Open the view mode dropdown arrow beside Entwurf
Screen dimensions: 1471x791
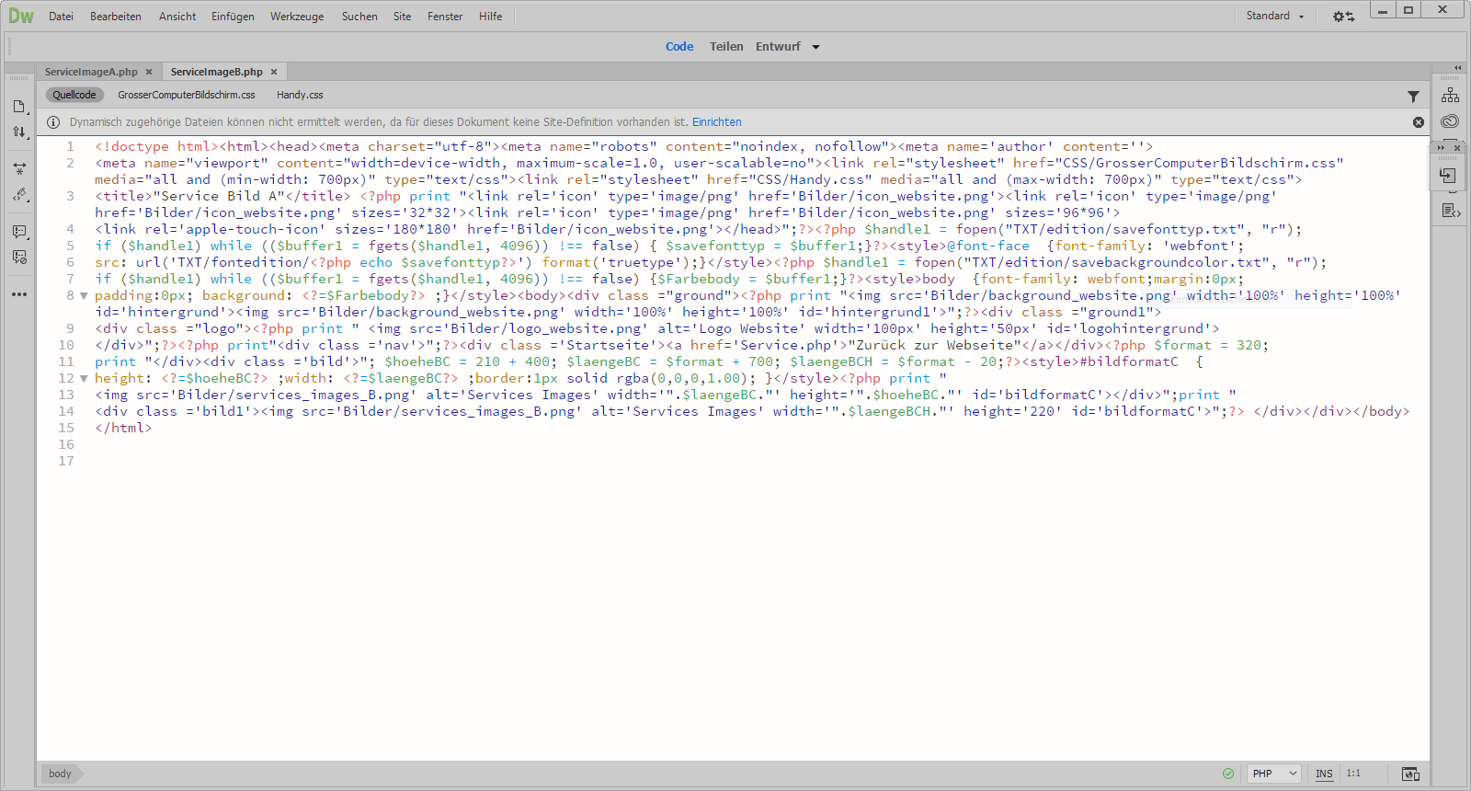pyautogui.click(x=815, y=47)
